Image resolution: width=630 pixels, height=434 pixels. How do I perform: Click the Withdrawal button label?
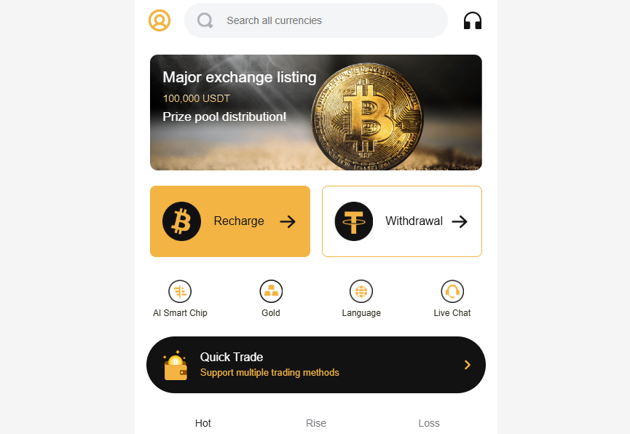tap(414, 221)
